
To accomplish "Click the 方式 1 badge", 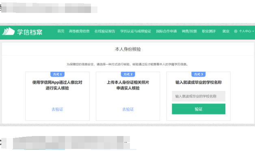I will (57, 74).
